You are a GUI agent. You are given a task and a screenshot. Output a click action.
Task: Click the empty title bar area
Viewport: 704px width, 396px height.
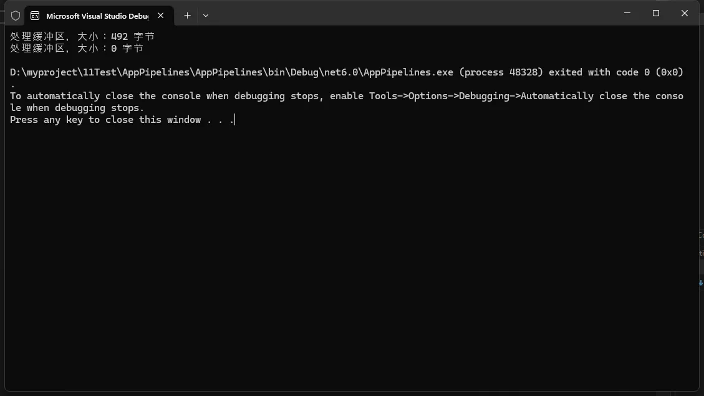[x=405, y=13]
